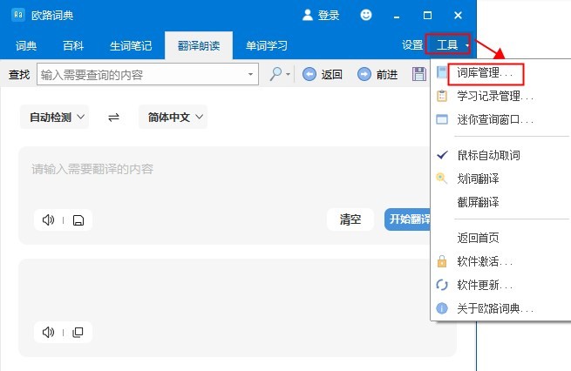Open the search mode dropdown arrow
The image size is (571, 371).
tap(288, 75)
